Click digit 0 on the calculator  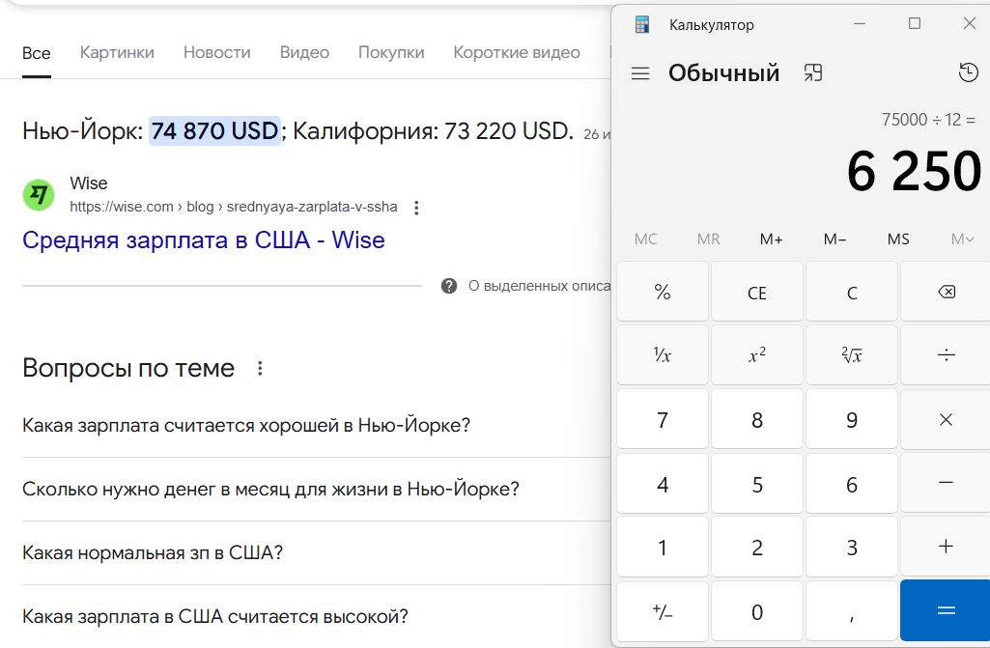(757, 610)
